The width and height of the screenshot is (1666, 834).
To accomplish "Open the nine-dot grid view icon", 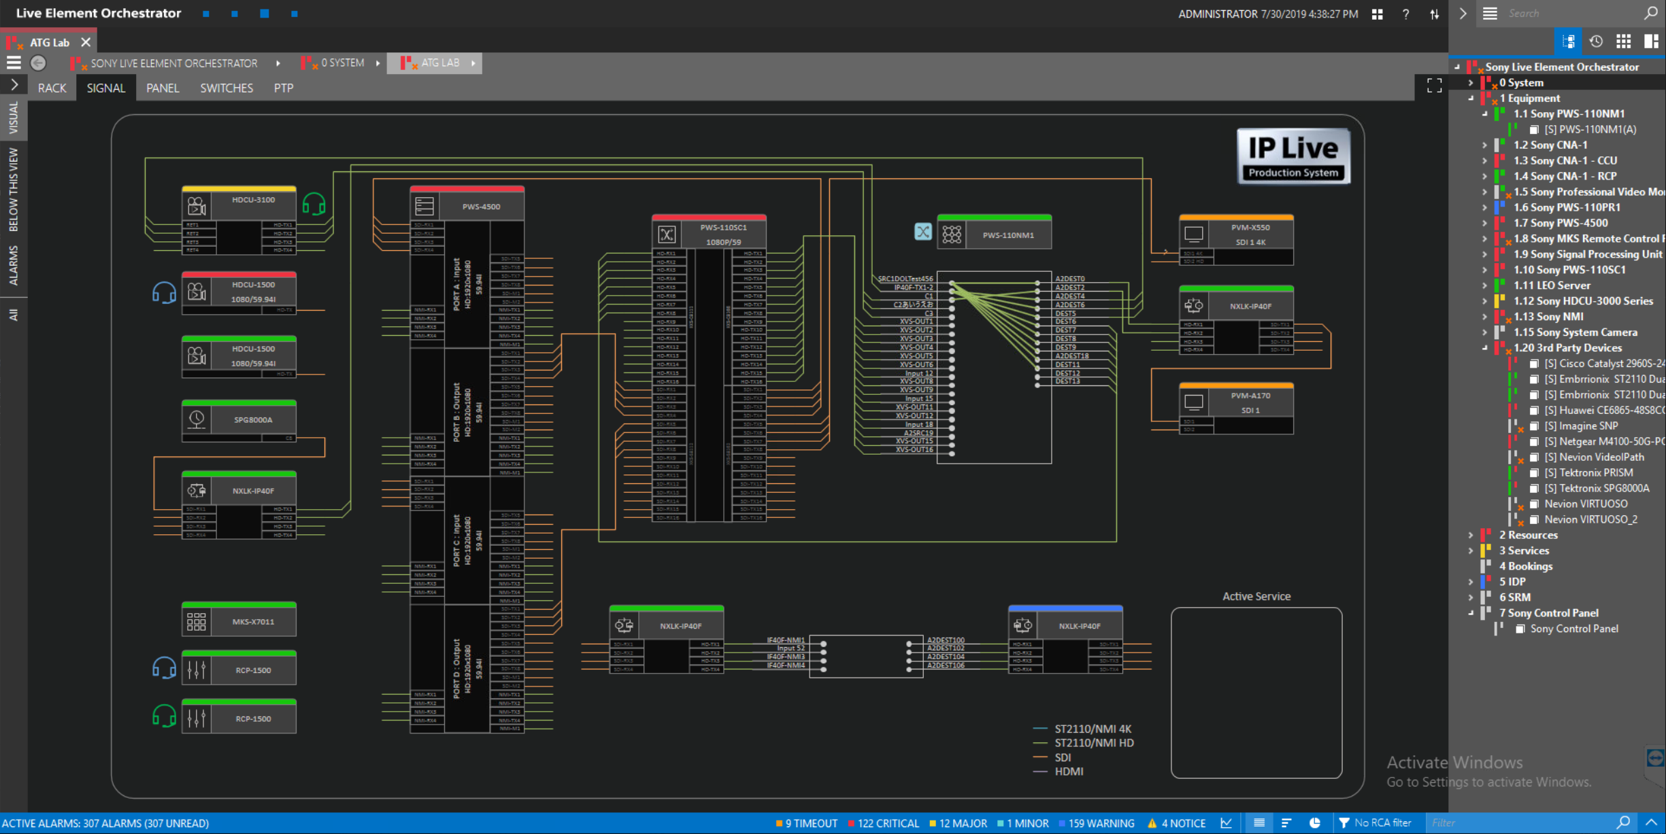I will [x=1624, y=41].
